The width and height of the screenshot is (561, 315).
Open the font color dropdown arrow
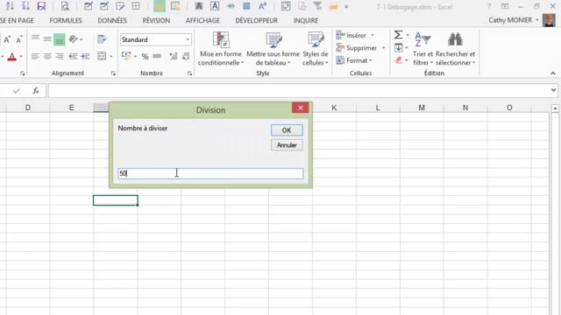[21, 56]
